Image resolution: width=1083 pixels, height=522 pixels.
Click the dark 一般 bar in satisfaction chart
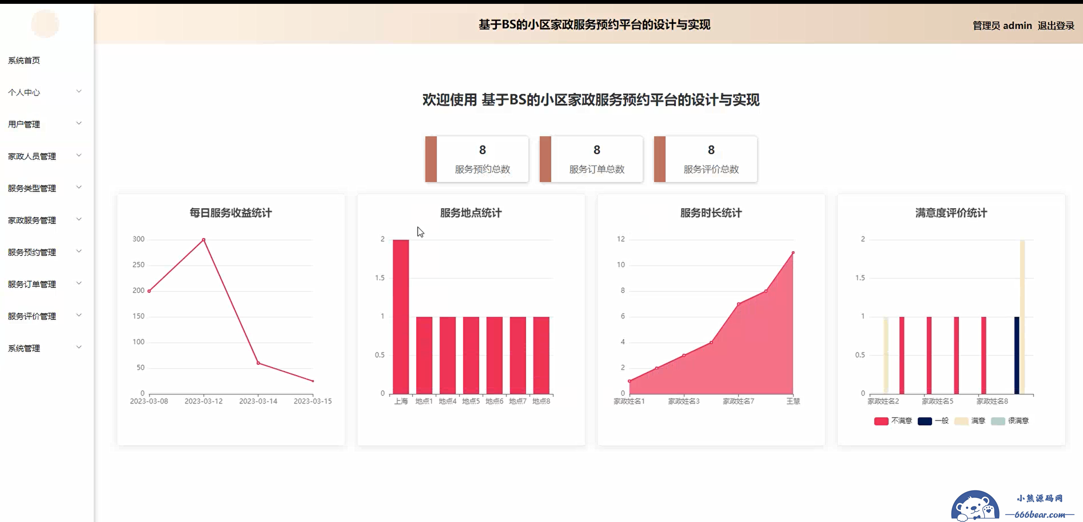click(x=1016, y=355)
